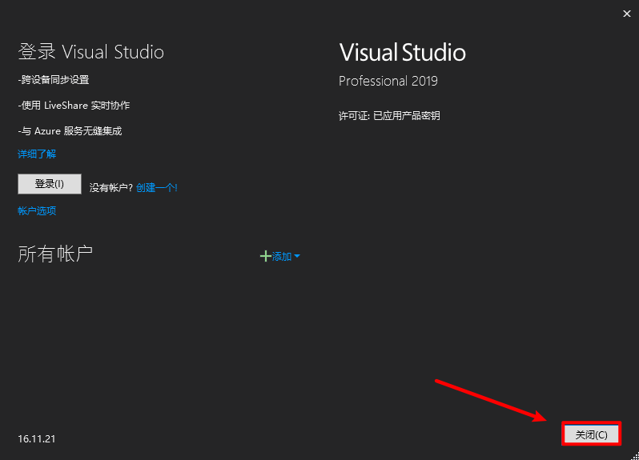This screenshot has width=639, height=460.
Task: Click the 许可证: 已应用产品密钥 license status
Action: point(389,116)
